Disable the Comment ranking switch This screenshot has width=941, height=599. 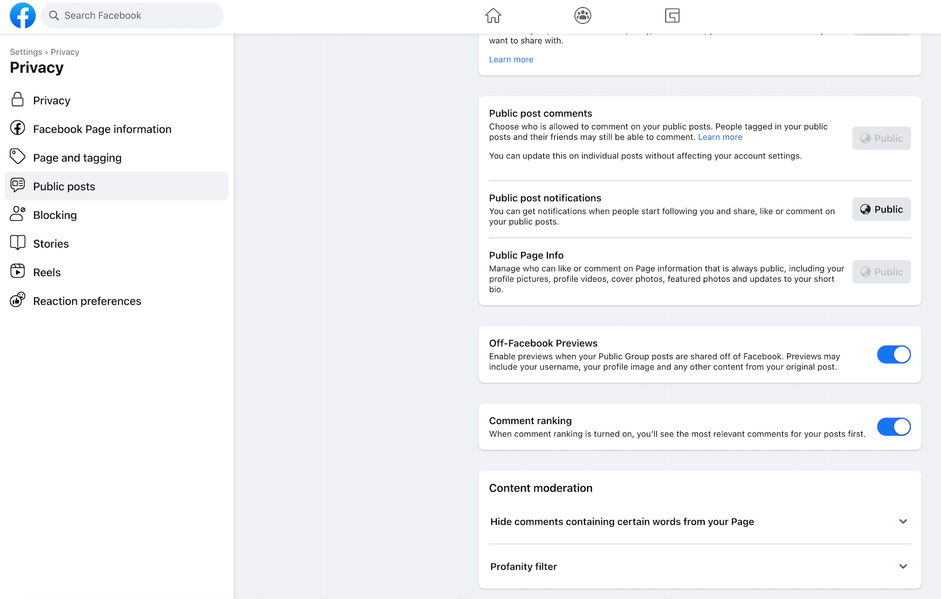894,427
